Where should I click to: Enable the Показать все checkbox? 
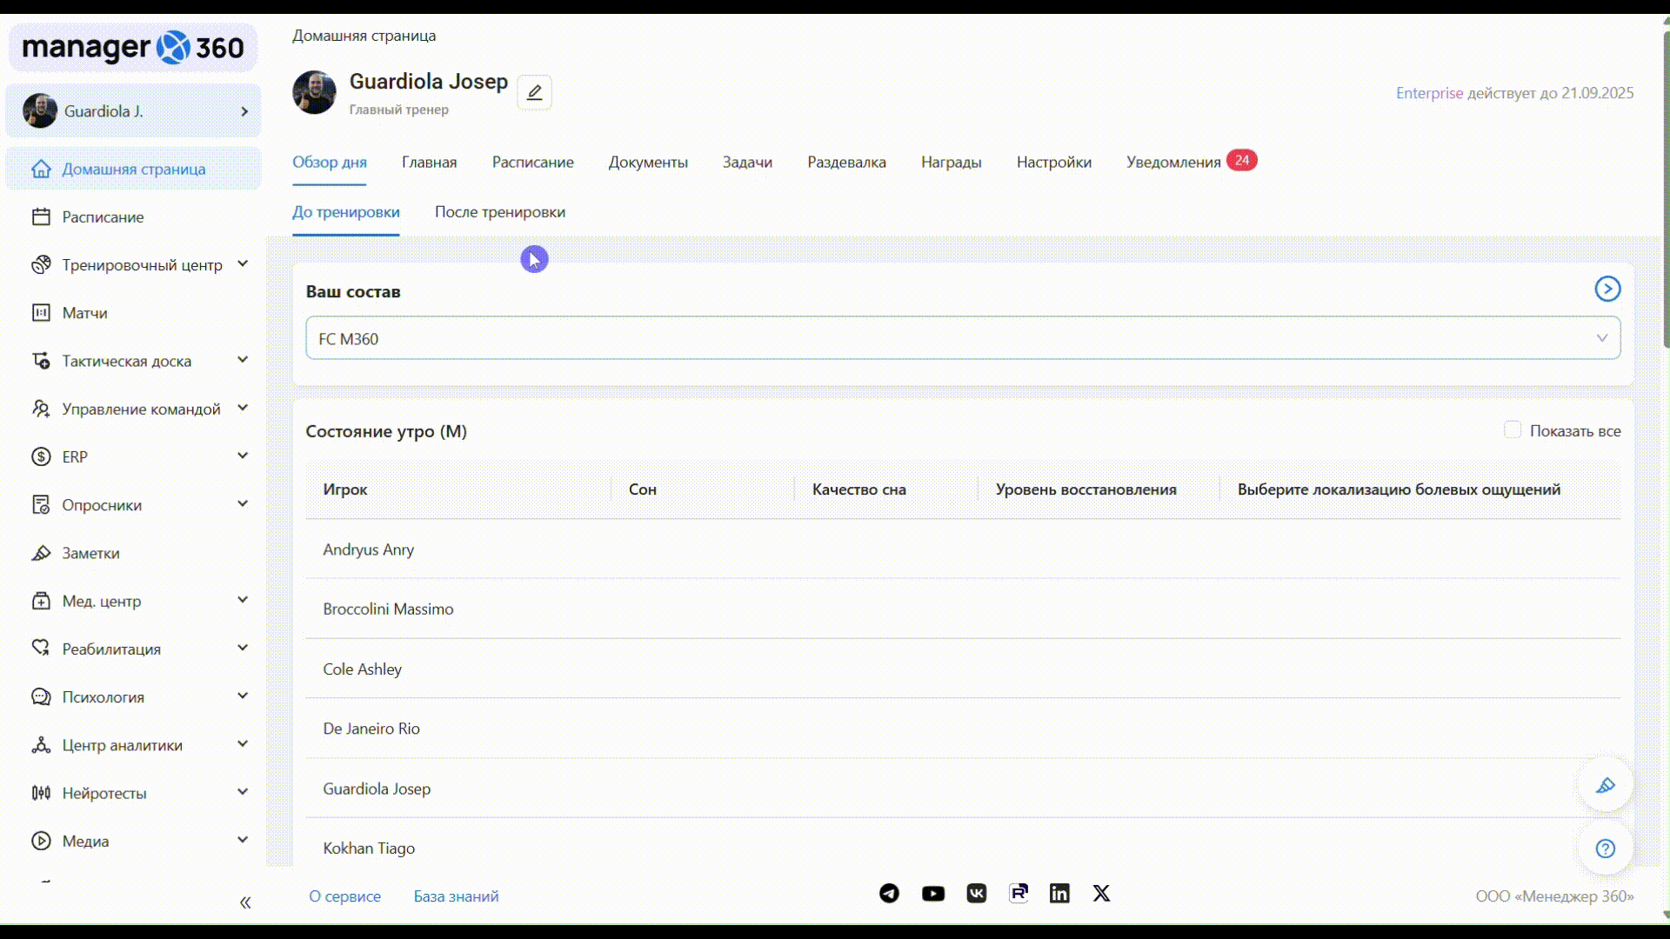pos(1513,430)
